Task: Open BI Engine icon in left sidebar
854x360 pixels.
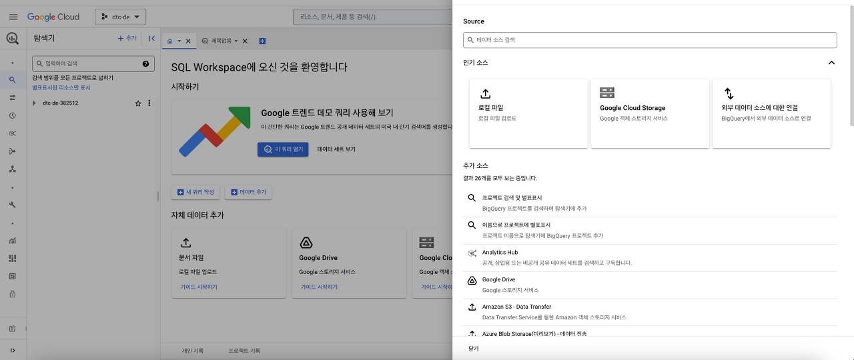Action: pyautogui.click(x=13, y=276)
